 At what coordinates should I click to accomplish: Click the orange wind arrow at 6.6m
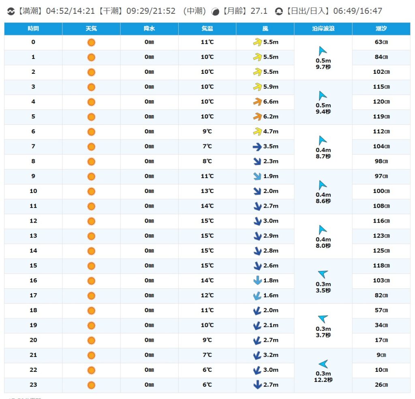(257, 102)
